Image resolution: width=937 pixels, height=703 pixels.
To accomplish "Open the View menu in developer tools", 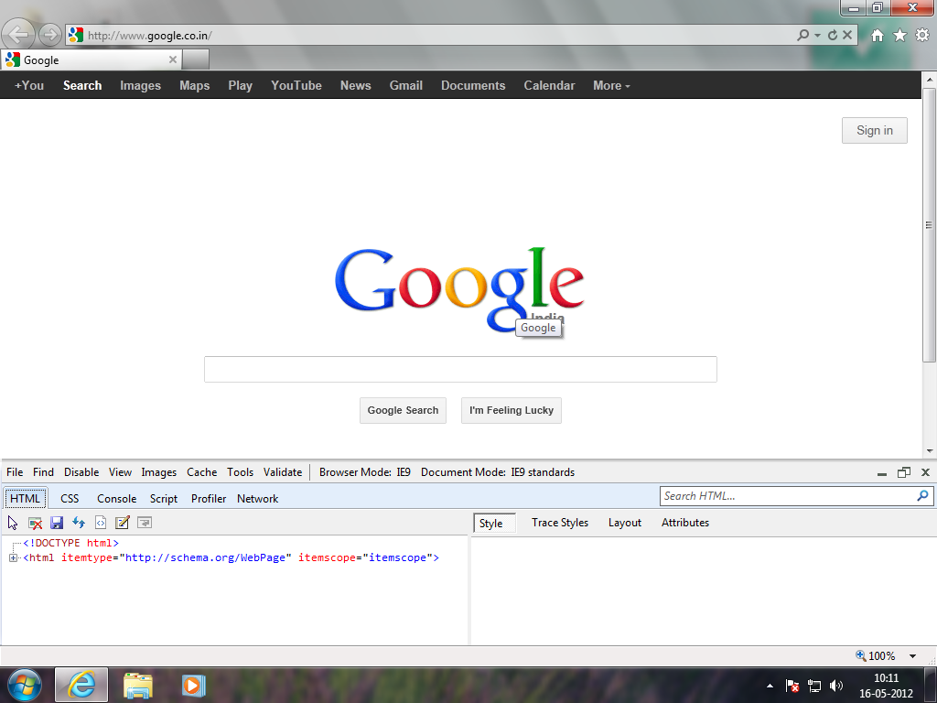I will tap(120, 472).
